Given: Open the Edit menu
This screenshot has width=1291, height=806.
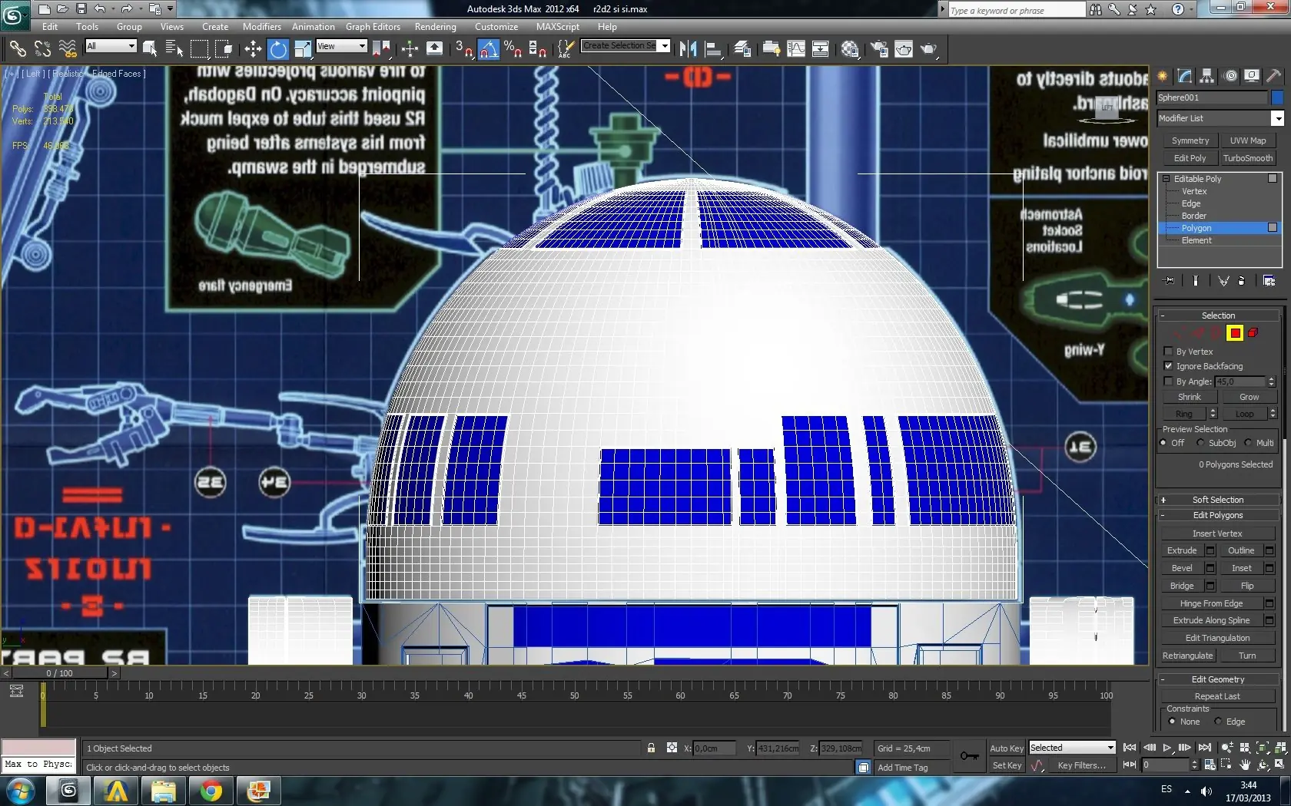Looking at the screenshot, I should [x=50, y=27].
